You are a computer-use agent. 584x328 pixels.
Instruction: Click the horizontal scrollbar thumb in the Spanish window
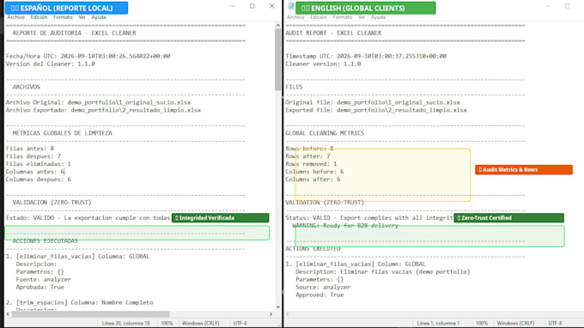pyautogui.click(x=90, y=314)
